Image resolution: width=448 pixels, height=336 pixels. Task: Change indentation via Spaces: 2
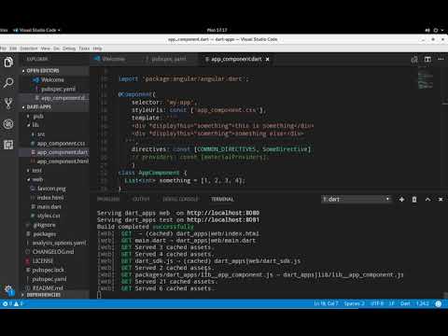(x=354, y=303)
